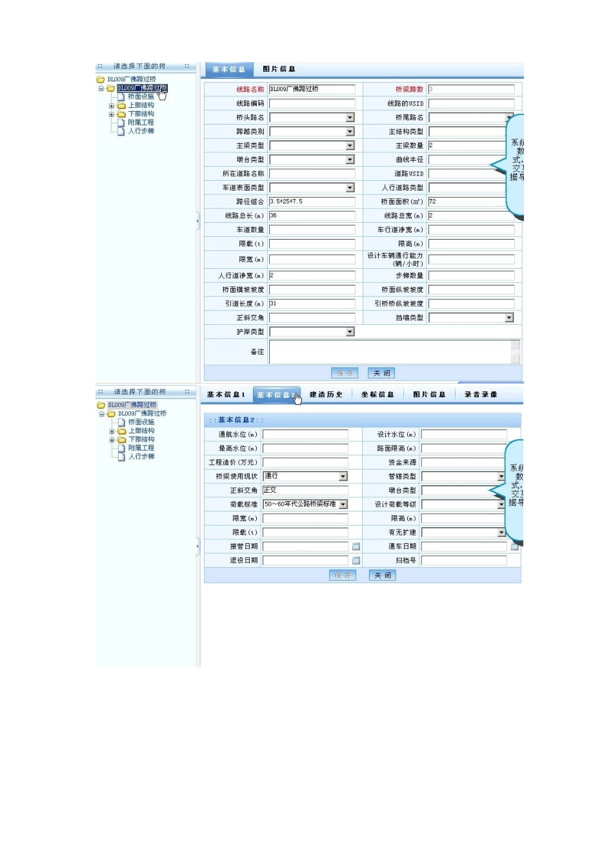
Task: Open the 桥头路名 dropdown
Action: (x=350, y=118)
